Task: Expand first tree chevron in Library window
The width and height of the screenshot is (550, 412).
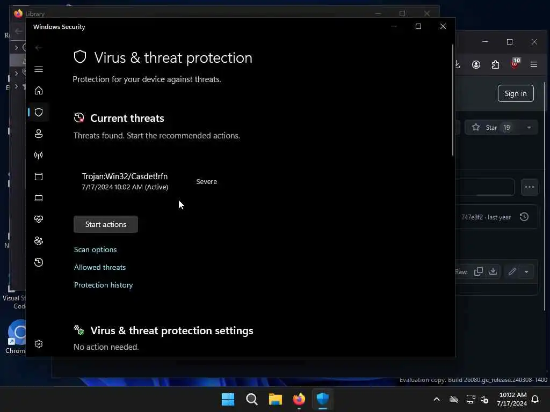Action: click(16, 47)
